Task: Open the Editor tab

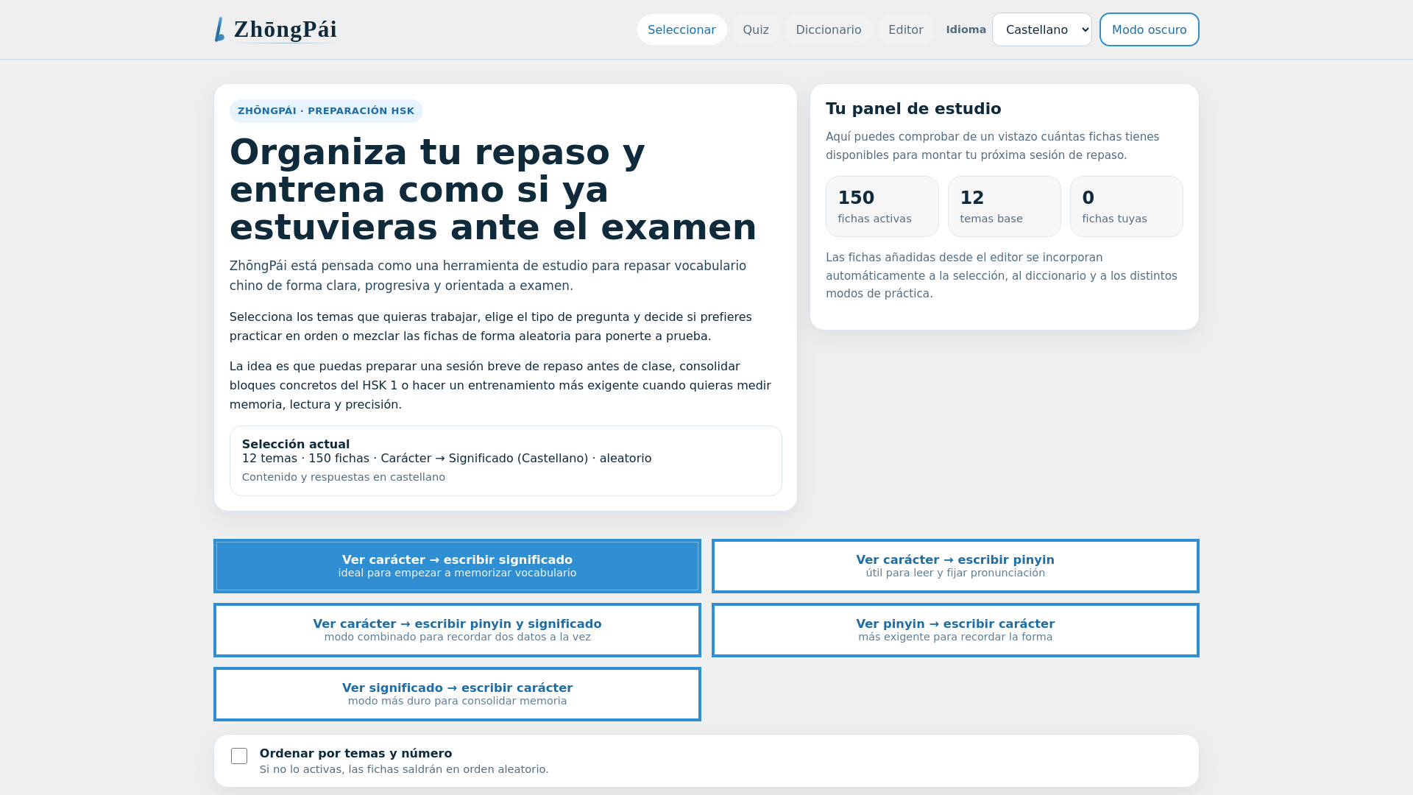Action: pyautogui.click(x=905, y=29)
